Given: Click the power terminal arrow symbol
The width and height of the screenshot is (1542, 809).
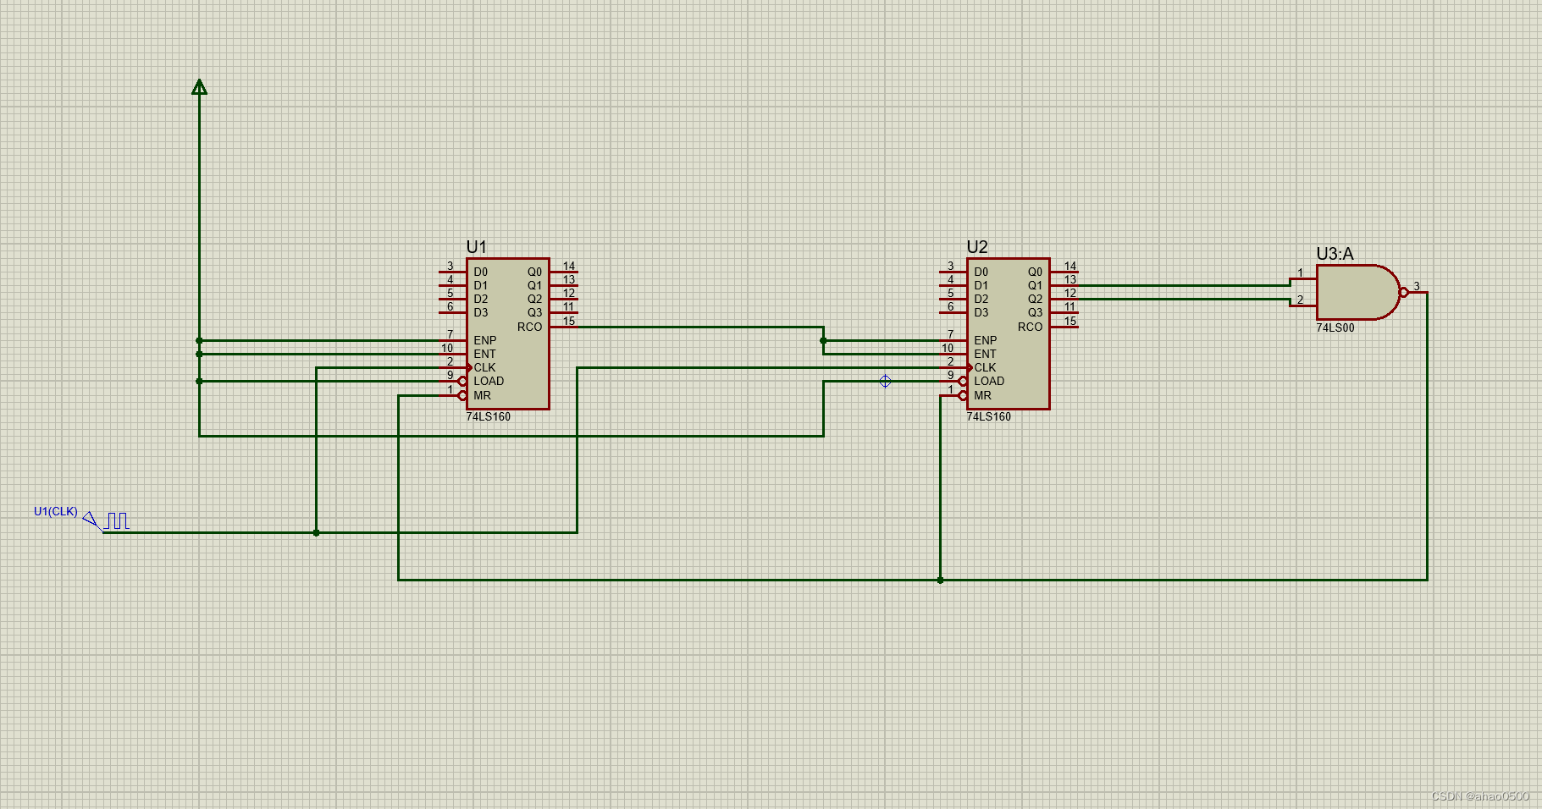Looking at the screenshot, I should (x=199, y=86).
